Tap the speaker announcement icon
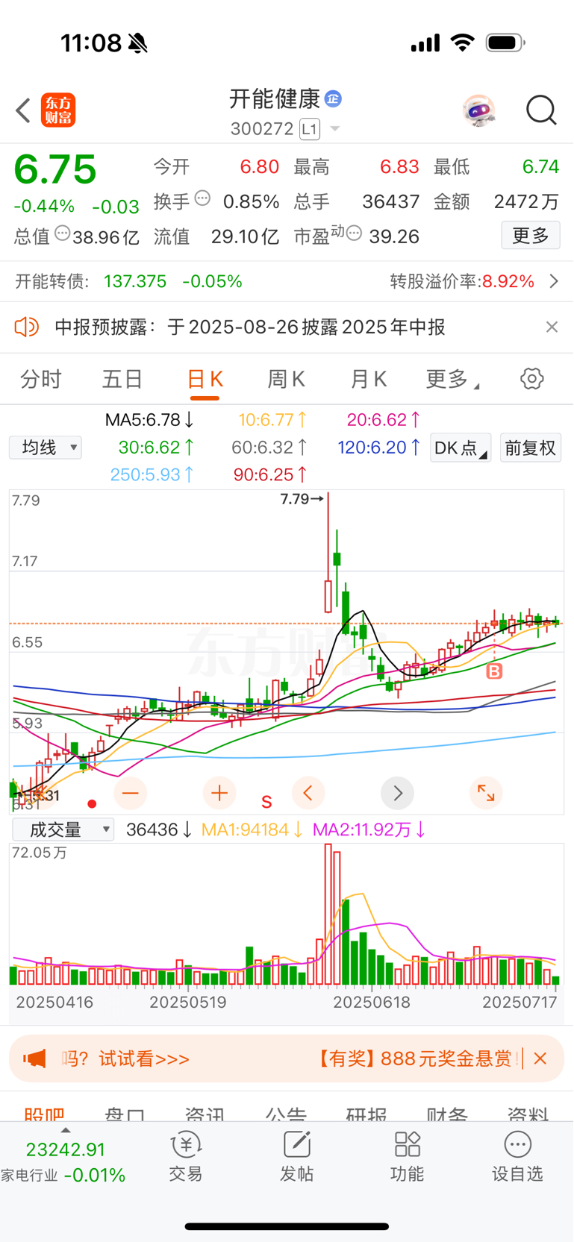The image size is (574, 1242). tap(27, 327)
